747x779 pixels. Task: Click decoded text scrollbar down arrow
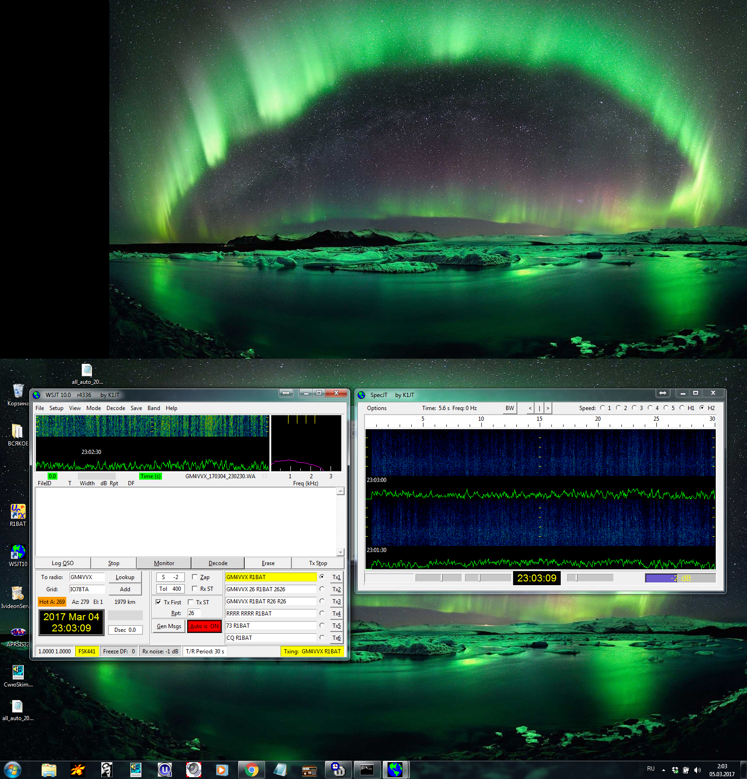(340, 552)
